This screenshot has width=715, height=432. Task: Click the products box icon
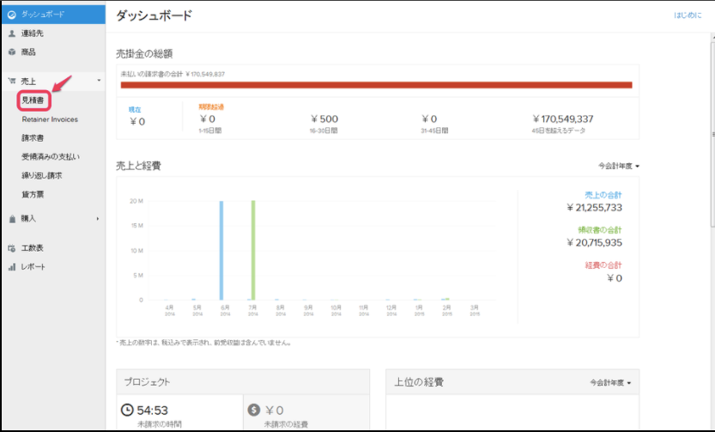click(12, 52)
